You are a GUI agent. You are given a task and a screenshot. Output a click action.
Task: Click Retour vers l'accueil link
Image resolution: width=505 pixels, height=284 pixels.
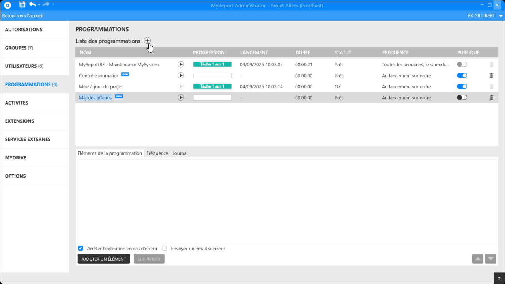coord(23,16)
